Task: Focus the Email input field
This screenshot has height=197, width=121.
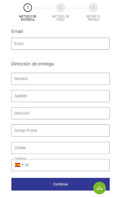Action: click(x=60, y=44)
